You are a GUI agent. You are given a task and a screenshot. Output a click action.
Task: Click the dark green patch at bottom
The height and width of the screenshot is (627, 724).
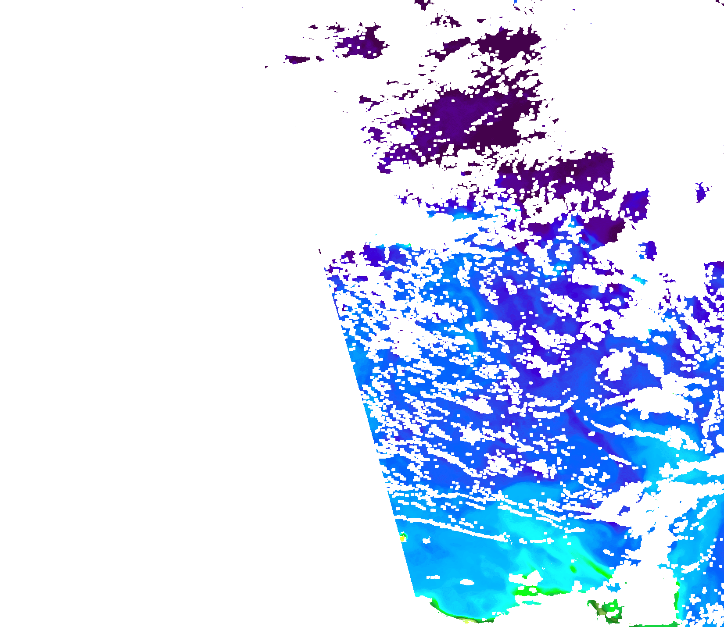tap(606, 609)
